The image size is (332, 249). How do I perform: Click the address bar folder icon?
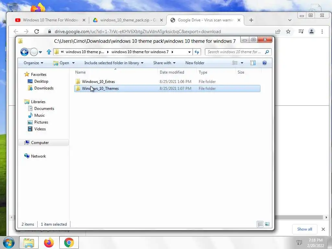(56, 52)
